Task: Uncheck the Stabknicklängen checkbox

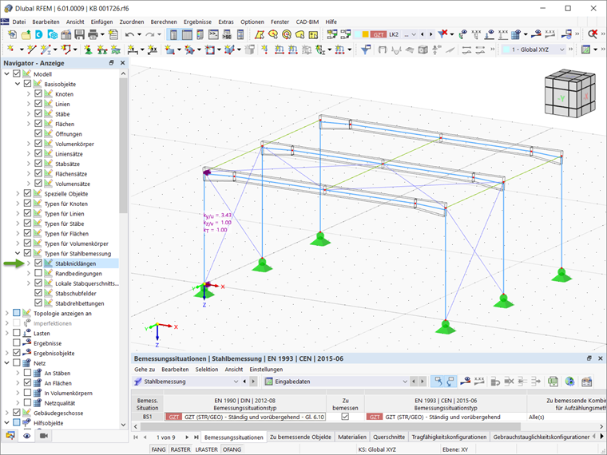Action: [38, 263]
